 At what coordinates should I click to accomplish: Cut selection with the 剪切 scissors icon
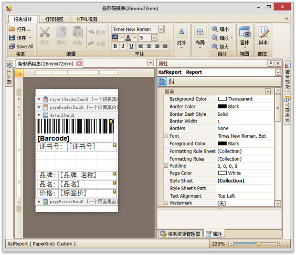pyautogui.click(x=45, y=36)
